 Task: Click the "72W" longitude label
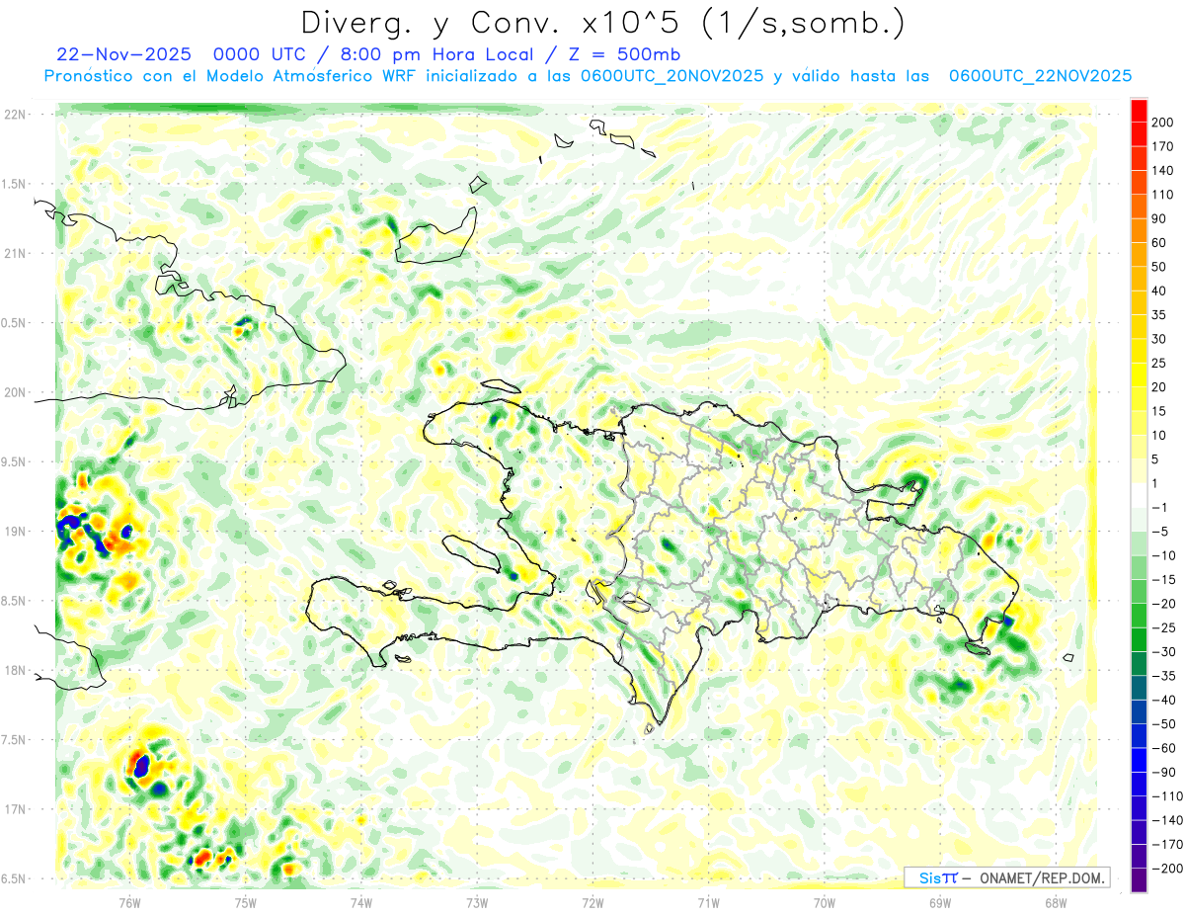point(592,901)
